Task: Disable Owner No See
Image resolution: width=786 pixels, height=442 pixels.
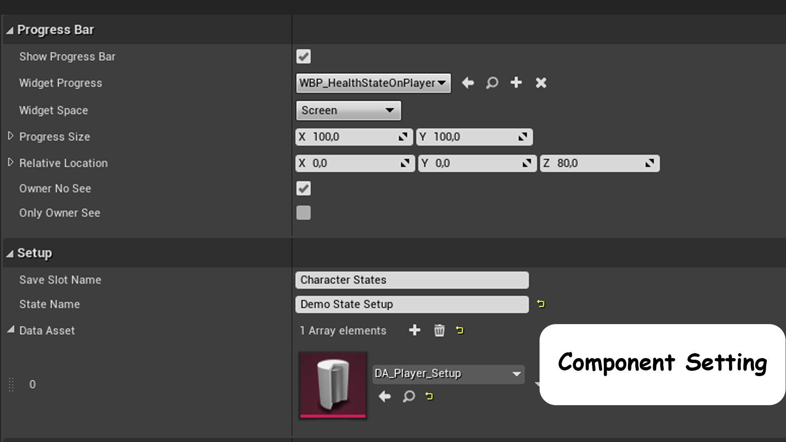Action: pos(303,188)
